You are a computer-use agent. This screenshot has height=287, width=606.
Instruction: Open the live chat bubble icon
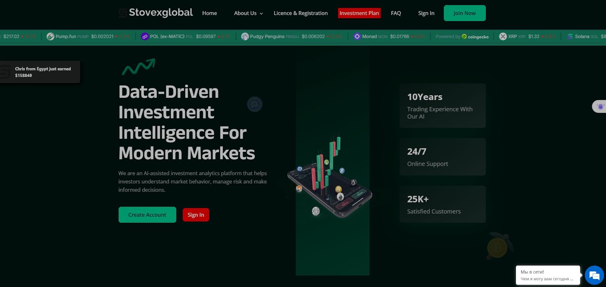(x=594, y=275)
